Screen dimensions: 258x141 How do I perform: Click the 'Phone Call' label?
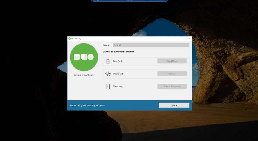click(118, 74)
